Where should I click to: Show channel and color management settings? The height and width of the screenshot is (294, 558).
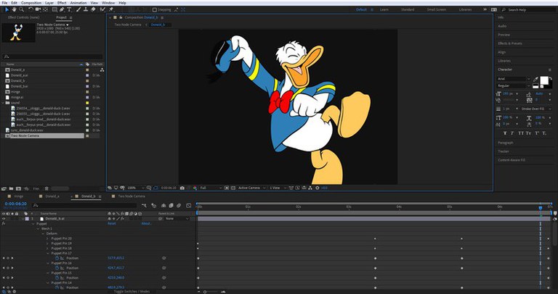(x=195, y=188)
